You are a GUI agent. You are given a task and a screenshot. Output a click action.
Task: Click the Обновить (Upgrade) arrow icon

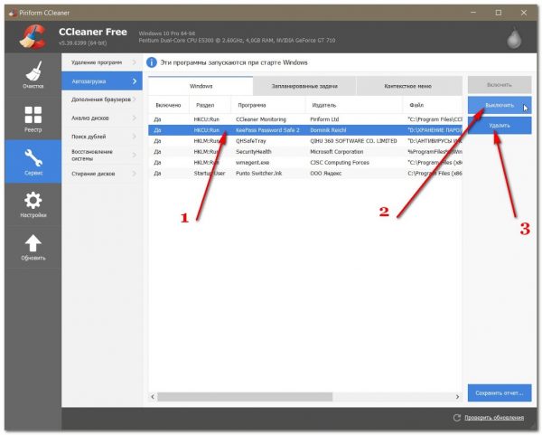click(33, 248)
